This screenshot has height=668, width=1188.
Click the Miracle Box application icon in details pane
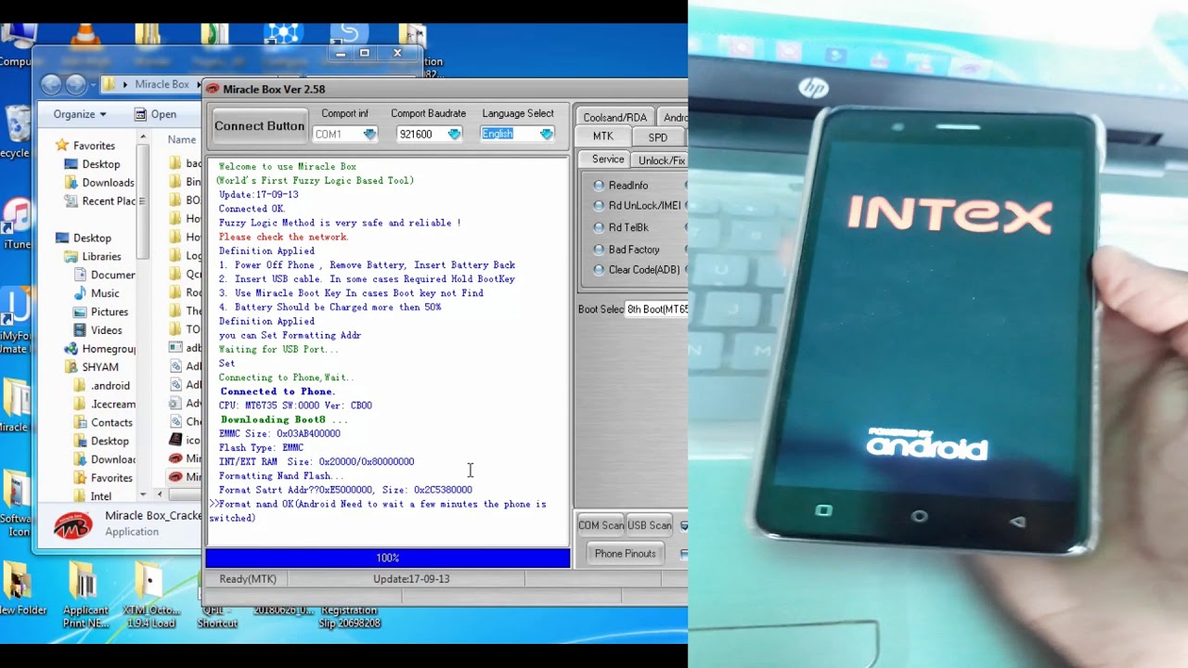[x=72, y=525]
